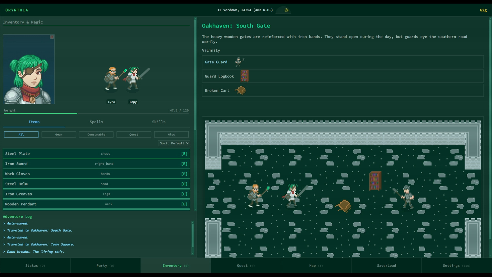
Task: Switch to the Spells tab
Action: [96, 122]
